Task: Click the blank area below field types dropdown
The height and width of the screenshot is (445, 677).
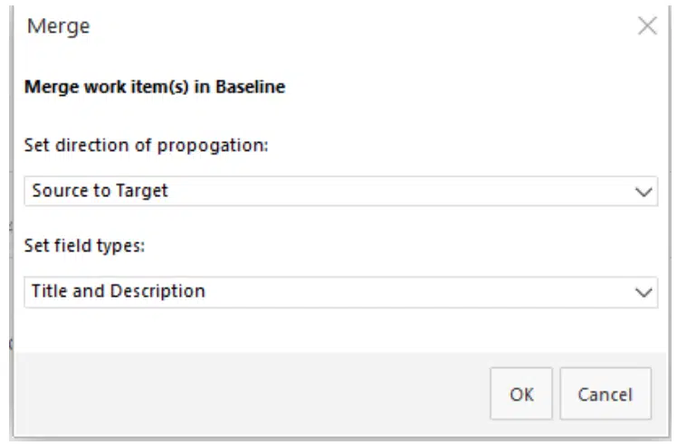Action: click(x=340, y=330)
